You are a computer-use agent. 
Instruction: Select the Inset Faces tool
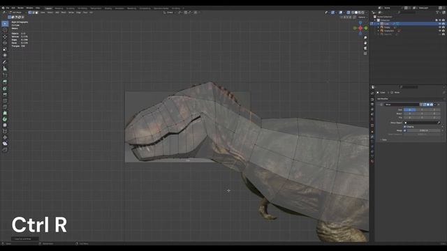coord(5,89)
